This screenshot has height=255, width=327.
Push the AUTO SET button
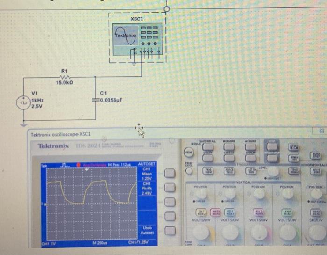[x=293, y=147]
